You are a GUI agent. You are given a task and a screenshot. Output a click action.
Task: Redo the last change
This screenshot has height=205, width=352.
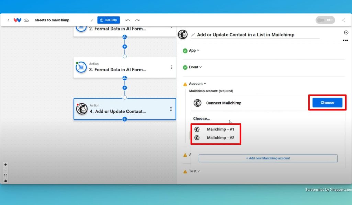pos(137,20)
